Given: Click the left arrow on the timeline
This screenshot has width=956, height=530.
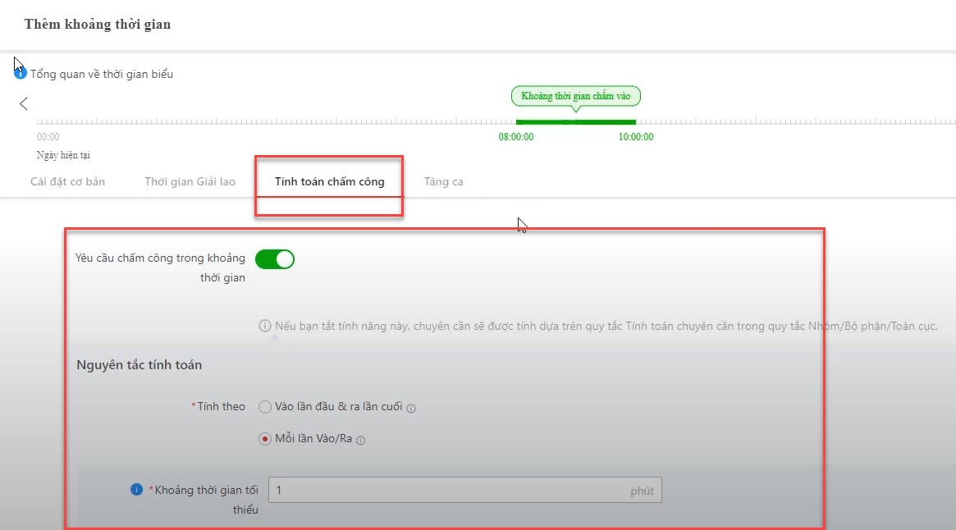Looking at the screenshot, I should (24, 103).
